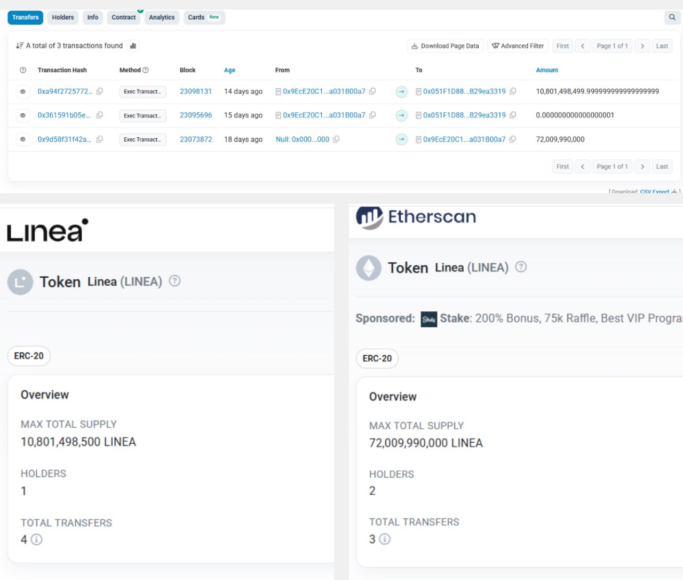Open the Analytics tab
Viewport: 683px width, 580px height.
(x=162, y=18)
